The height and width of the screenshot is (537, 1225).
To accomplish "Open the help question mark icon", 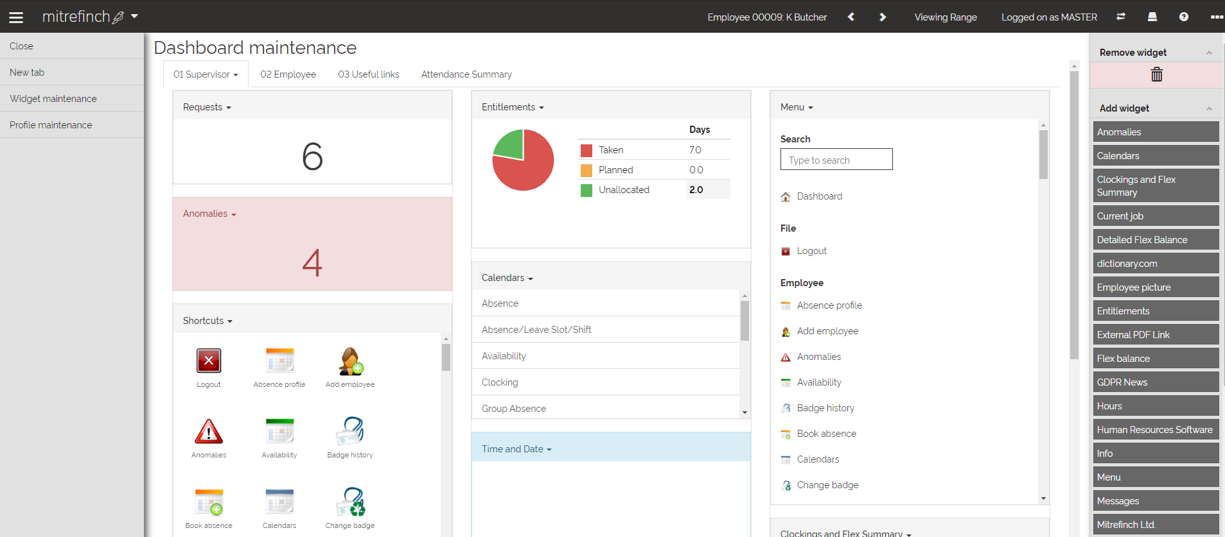I will click(1184, 17).
